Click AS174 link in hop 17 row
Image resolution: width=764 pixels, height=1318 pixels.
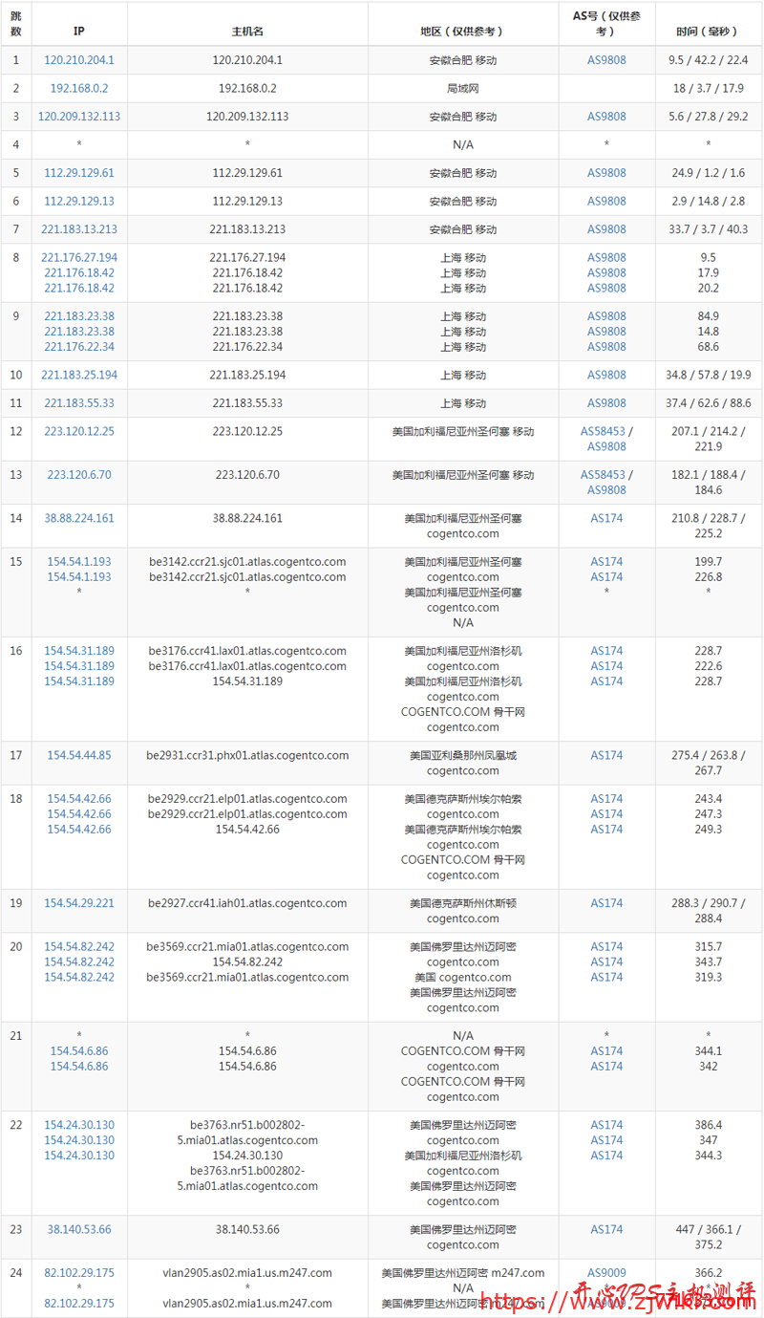[606, 755]
